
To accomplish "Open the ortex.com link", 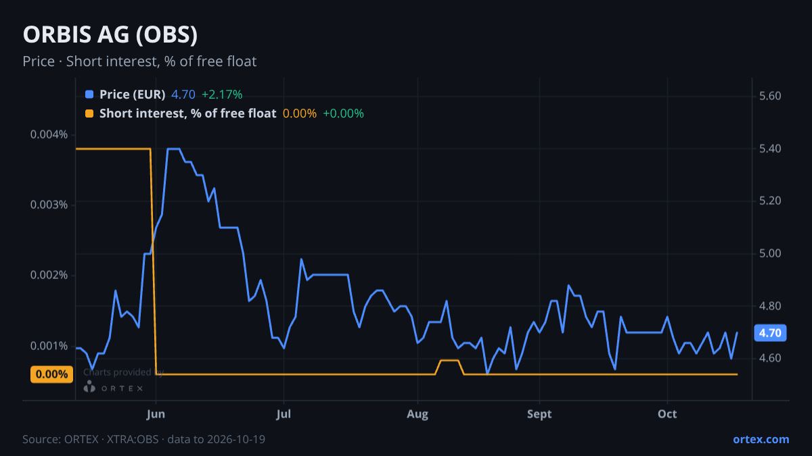I will [761, 439].
